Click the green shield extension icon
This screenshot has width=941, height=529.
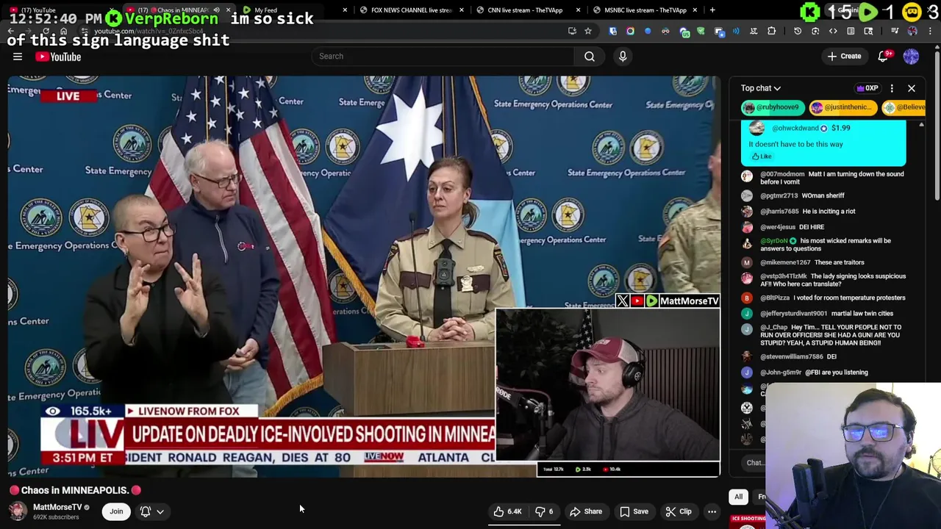point(701,31)
